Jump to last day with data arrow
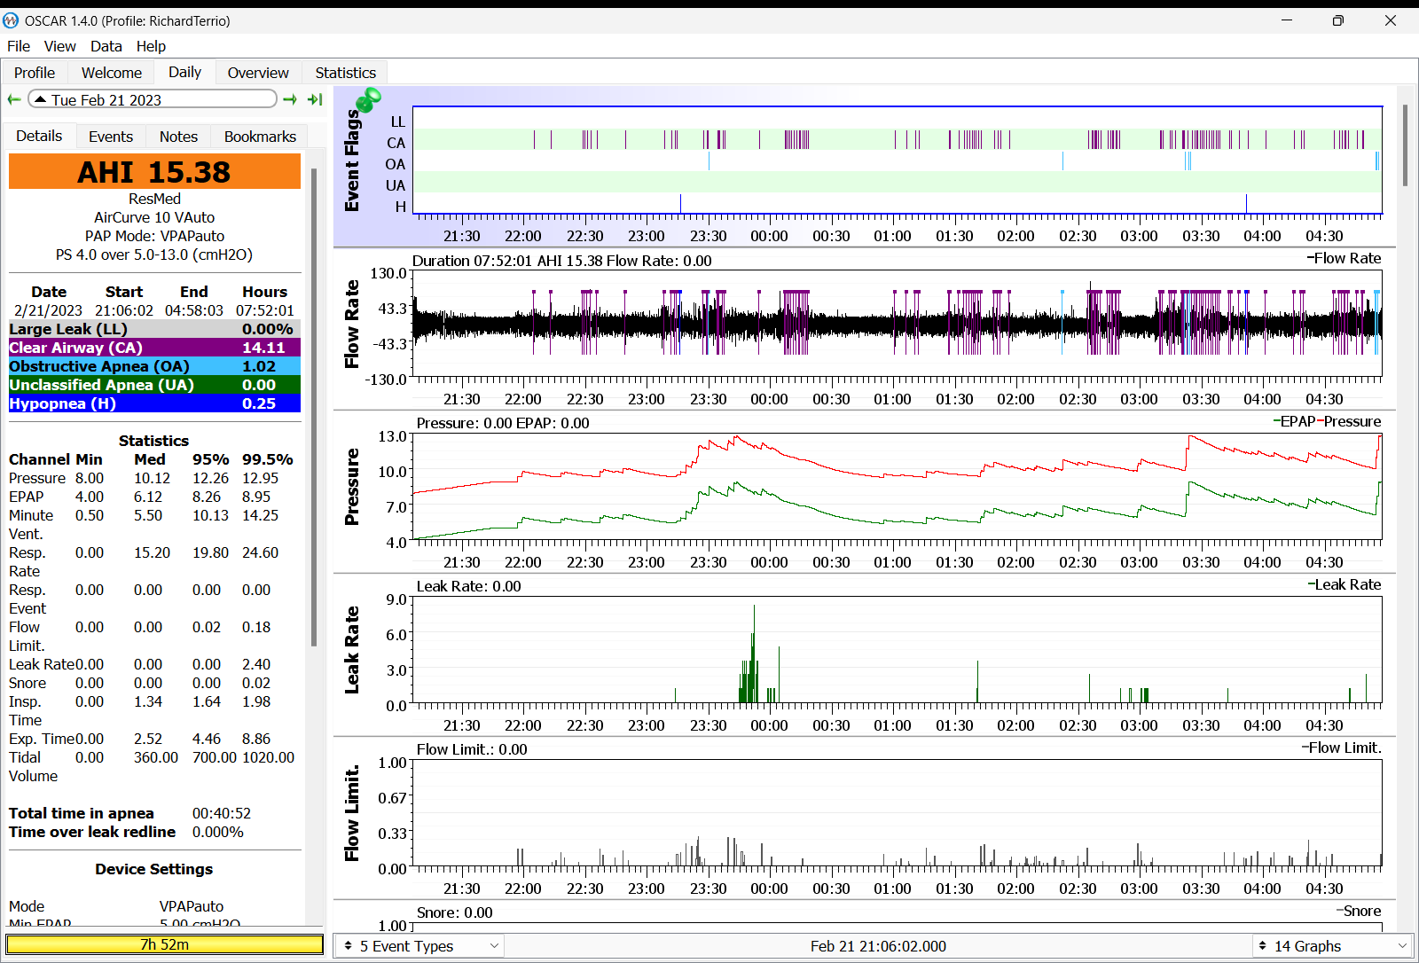The image size is (1419, 963). tap(315, 100)
